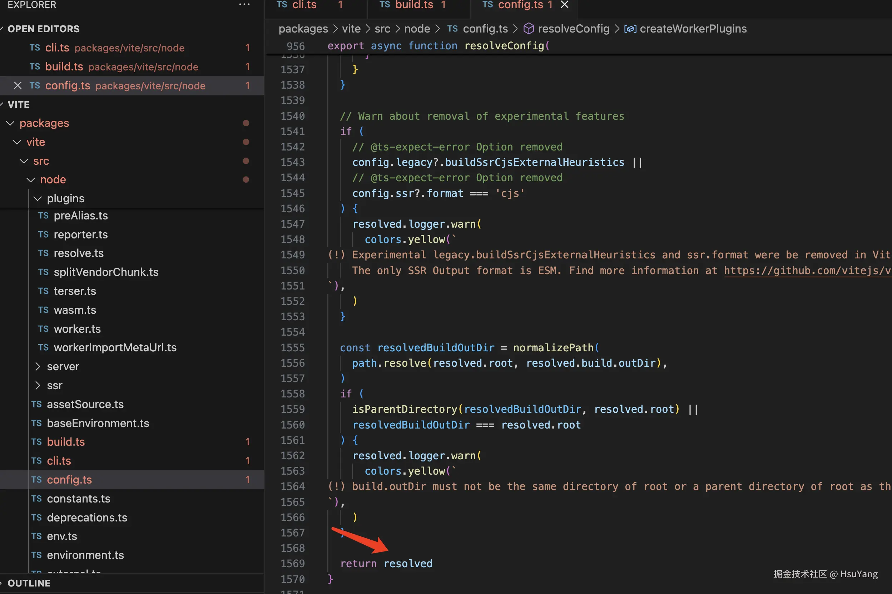892x594 pixels.
Task: Click the TS file icon in the config.ts breadcrumb
Action: [x=452, y=29]
